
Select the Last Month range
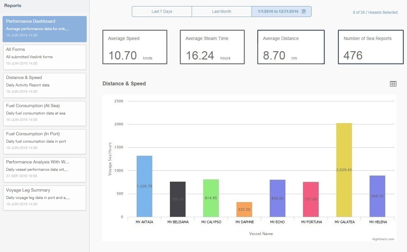[x=221, y=11]
